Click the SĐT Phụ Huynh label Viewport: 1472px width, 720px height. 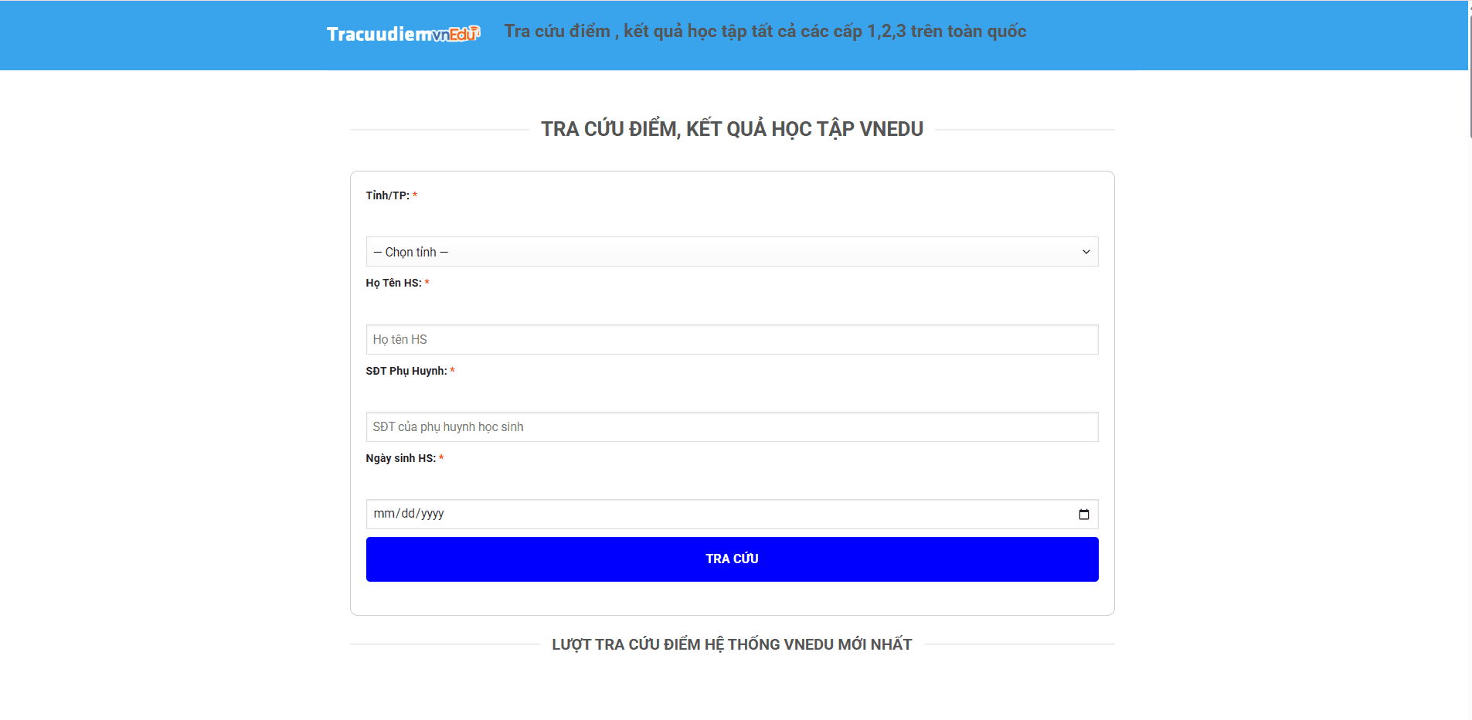(x=406, y=372)
